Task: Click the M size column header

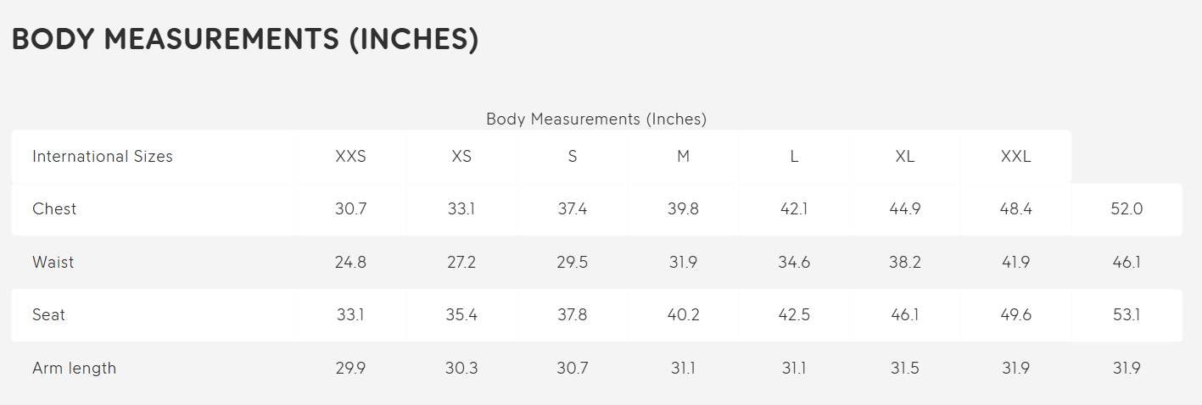Action: [684, 157]
